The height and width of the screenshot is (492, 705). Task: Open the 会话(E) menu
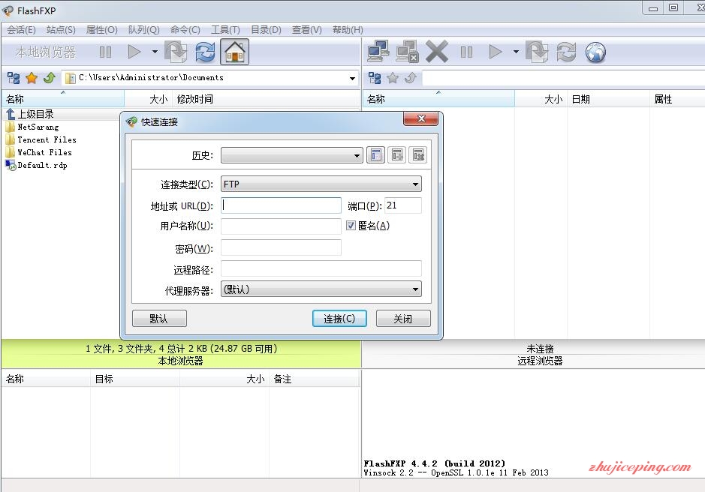click(21, 30)
